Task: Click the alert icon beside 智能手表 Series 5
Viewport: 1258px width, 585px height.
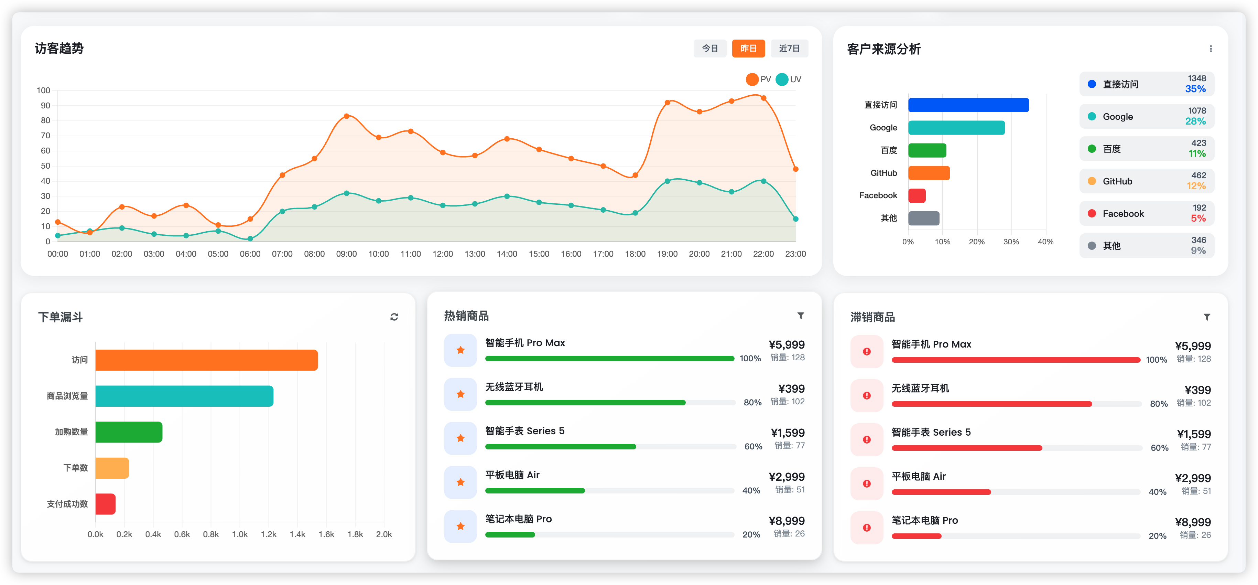Action: [x=866, y=440]
